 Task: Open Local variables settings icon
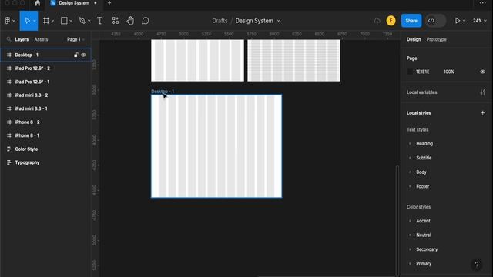point(483,92)
